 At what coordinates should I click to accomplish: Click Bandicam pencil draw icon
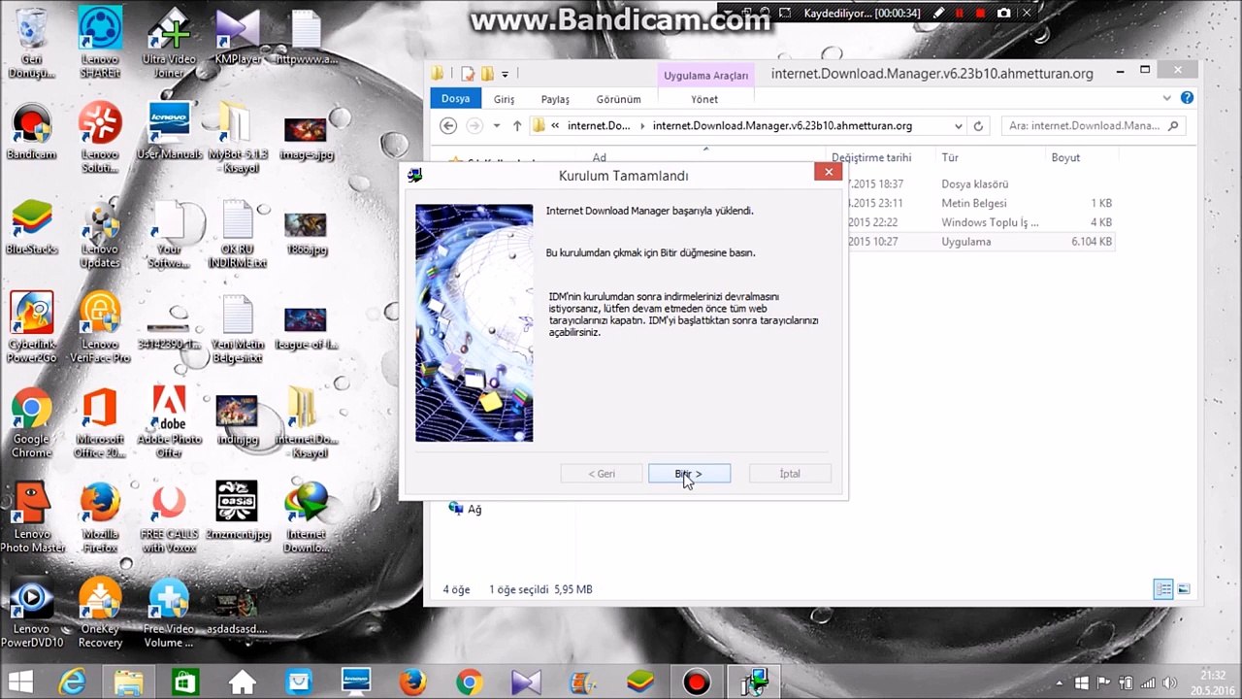point(938,13)
